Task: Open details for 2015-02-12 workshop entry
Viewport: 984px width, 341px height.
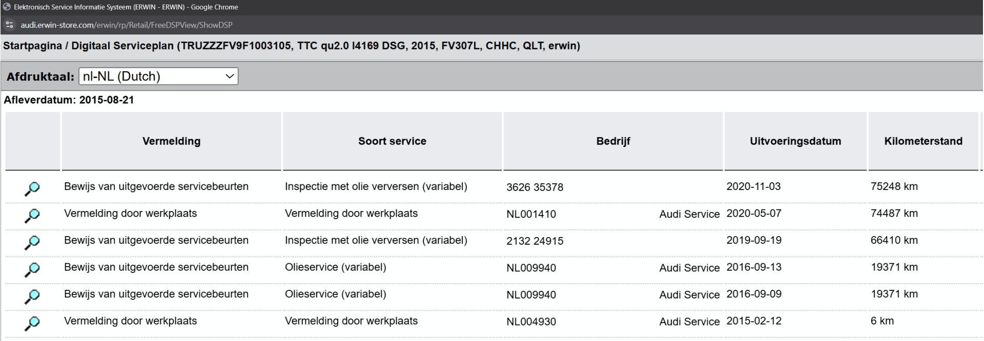Action: 32,324
